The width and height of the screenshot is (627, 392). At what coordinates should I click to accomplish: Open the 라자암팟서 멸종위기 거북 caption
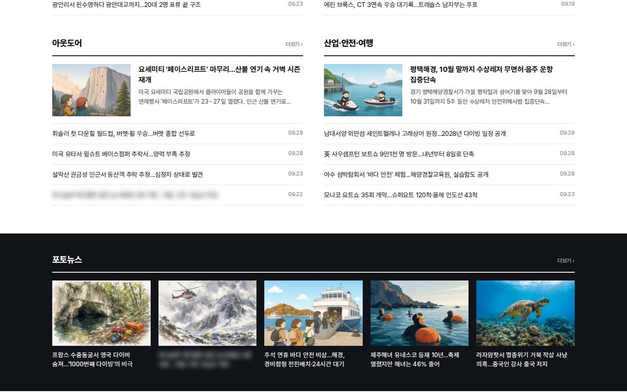[x=522, y=360]
